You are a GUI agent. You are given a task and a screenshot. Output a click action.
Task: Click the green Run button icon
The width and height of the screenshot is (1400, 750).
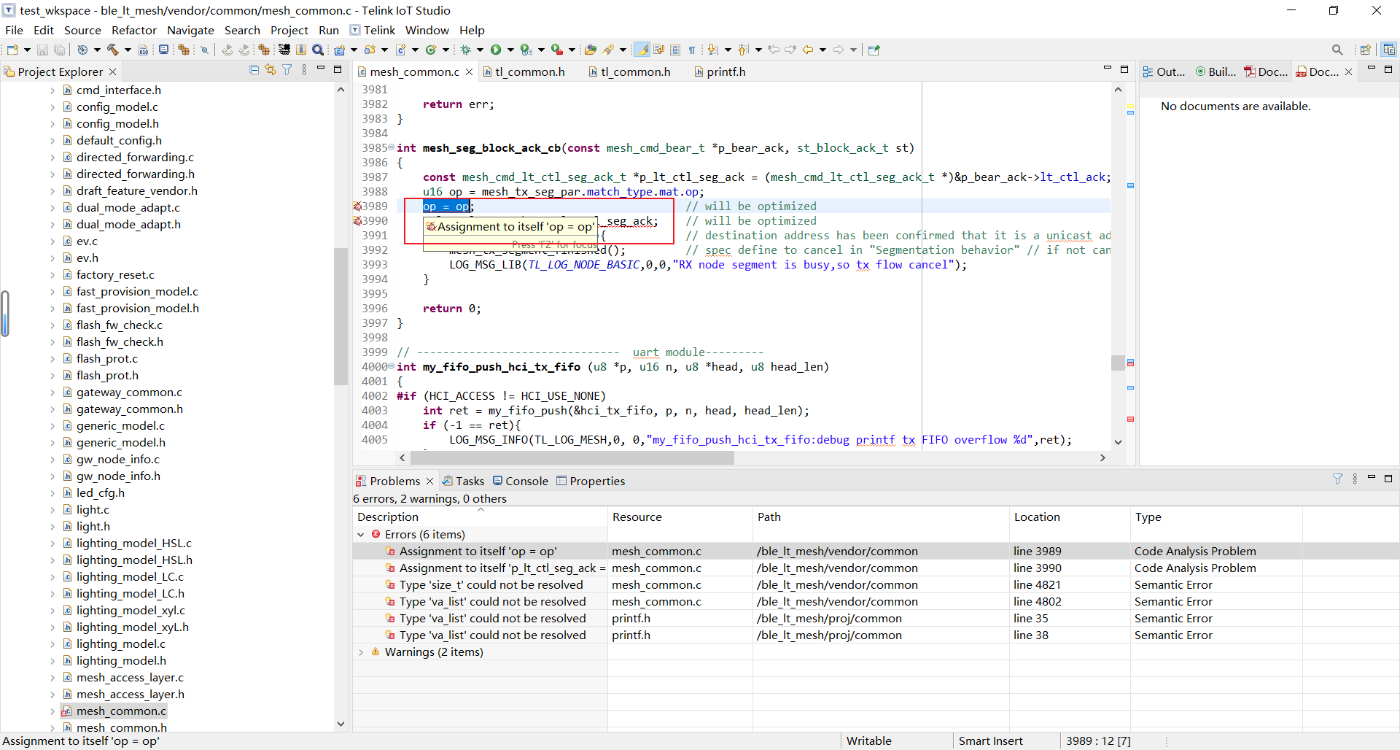(496, 50)
